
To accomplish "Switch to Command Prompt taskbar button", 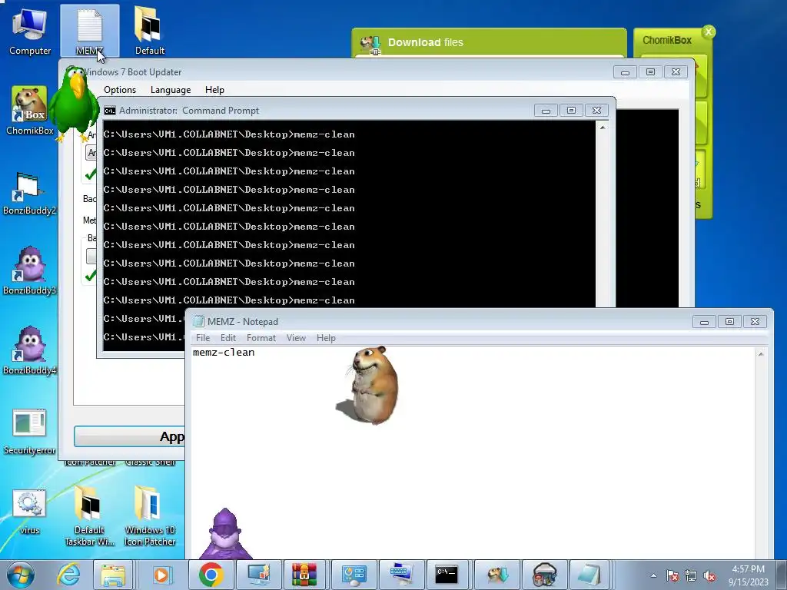I will [x=447, y=575].
